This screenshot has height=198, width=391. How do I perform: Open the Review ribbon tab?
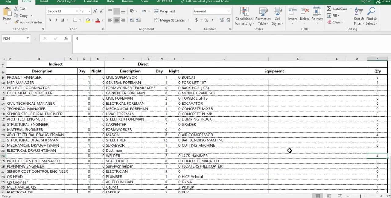127,2
